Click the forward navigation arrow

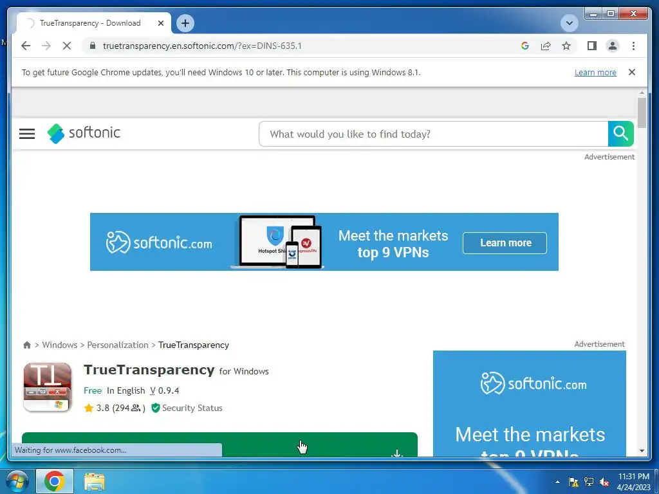click(46, 46)
